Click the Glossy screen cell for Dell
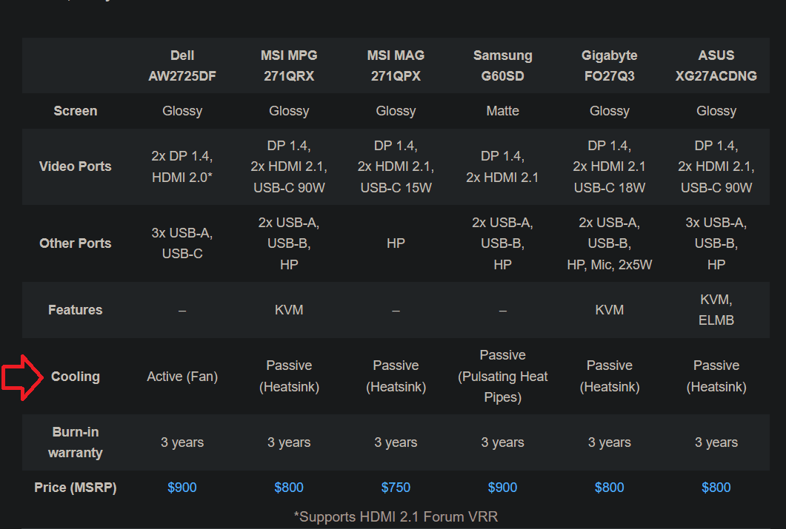The width and height of the screenshot is (786, 529). point(182,110)
